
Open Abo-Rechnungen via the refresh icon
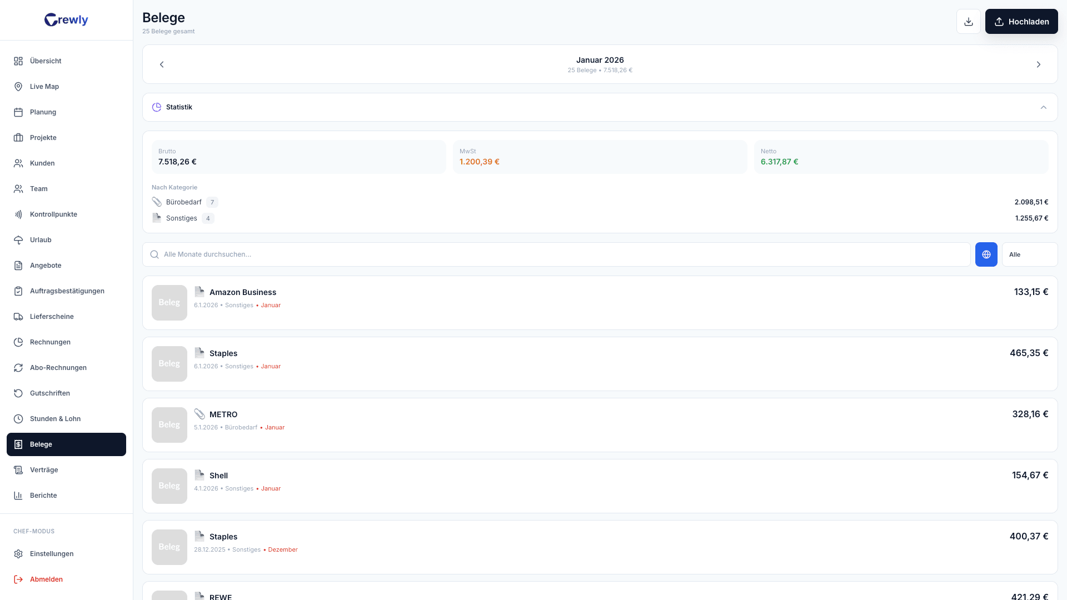[x=18, y=368]
